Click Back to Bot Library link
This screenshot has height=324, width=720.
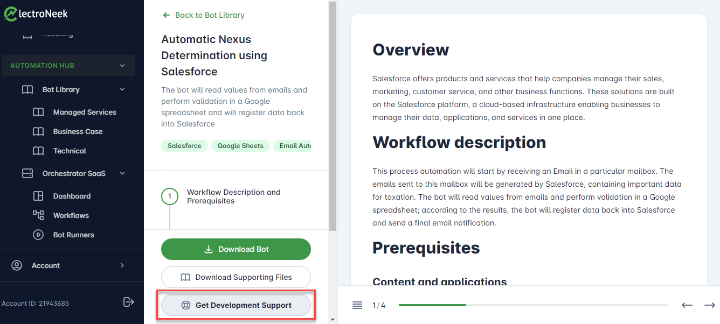tap(204, 15)
